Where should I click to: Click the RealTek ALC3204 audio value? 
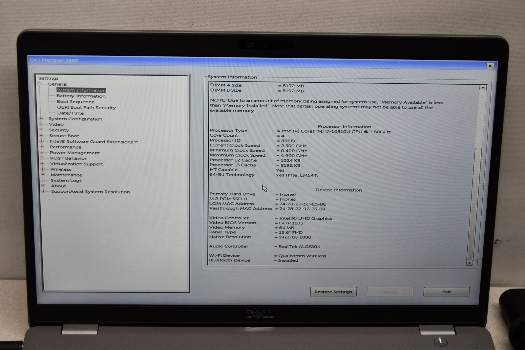coord(299,247)
